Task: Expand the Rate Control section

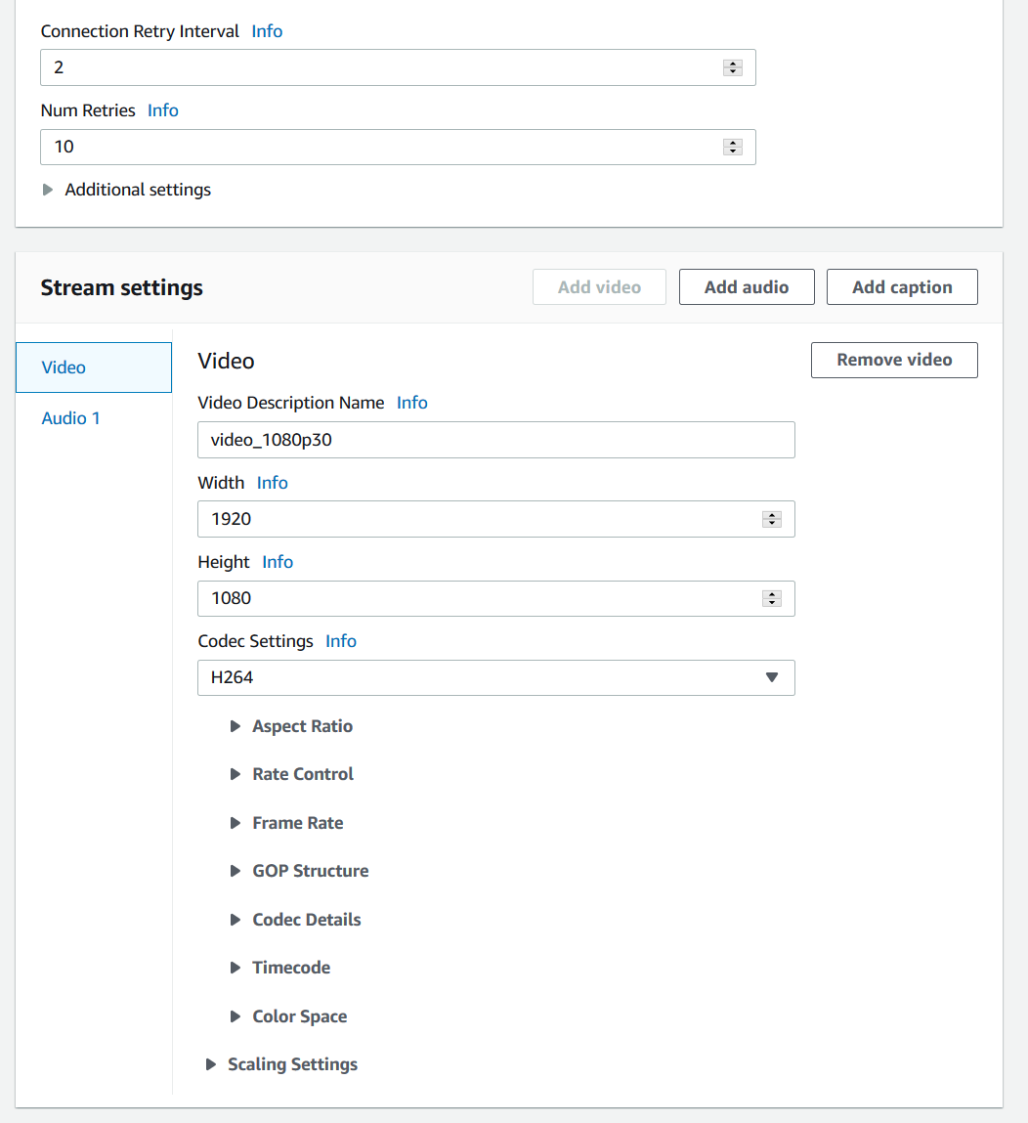Action: coord(291,774)
